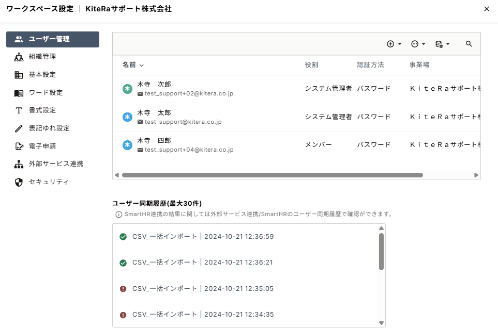Click the org tree icon for 組織管理
The width and height of the screenshot is (498, 328).
coord(19,57)
